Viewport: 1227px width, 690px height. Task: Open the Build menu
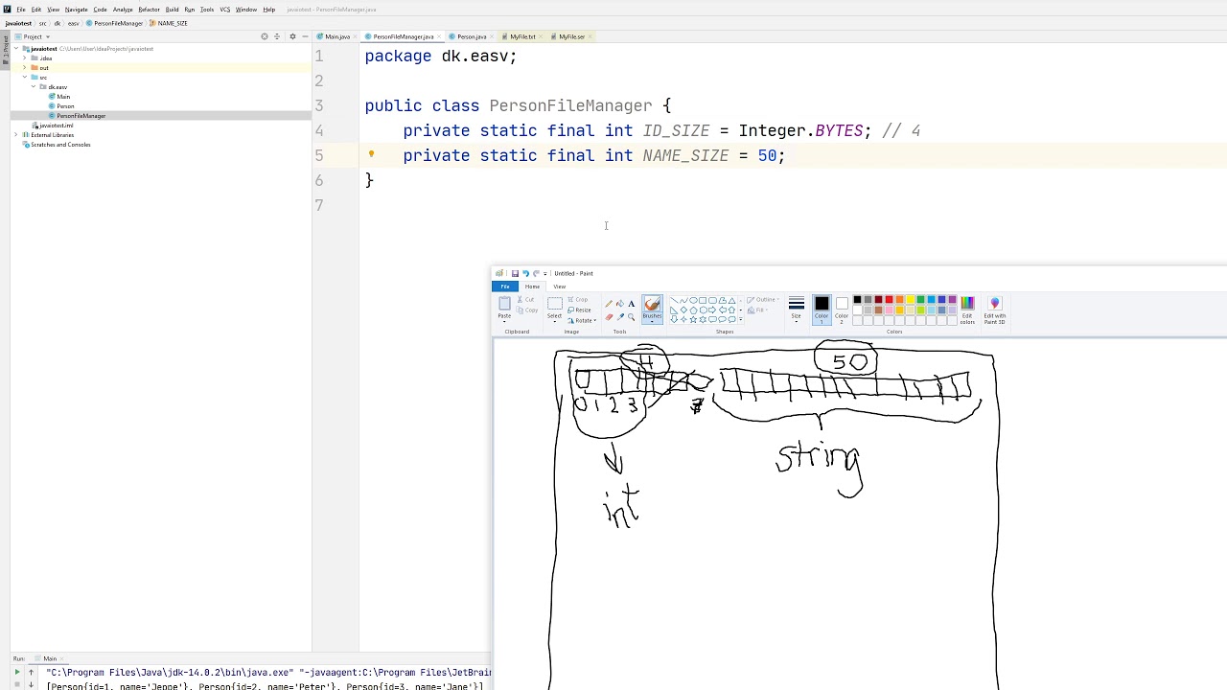(172, 10)
